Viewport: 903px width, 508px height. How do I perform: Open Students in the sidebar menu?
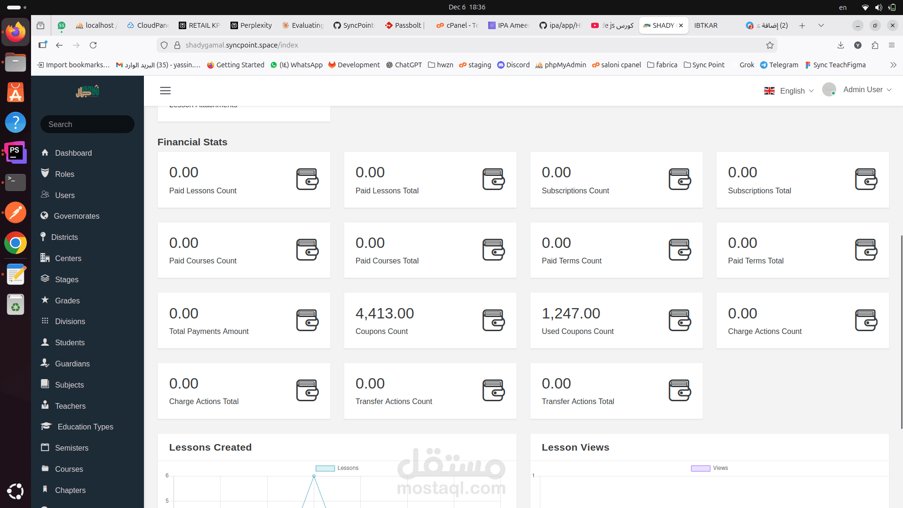coord(70,342)
